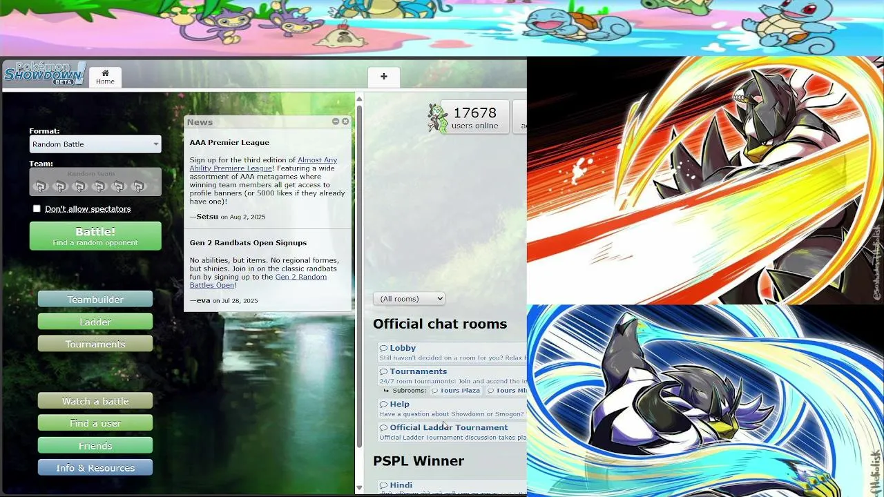Close the News panel

345,121
